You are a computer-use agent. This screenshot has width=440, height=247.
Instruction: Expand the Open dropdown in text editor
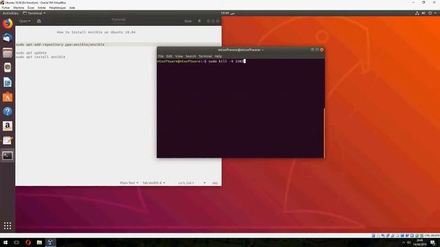click(25, 21)
